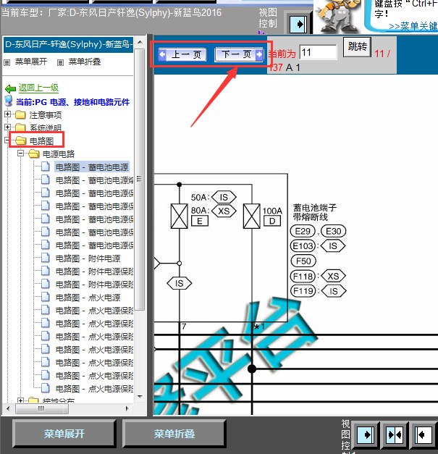Click page icon beside 电路图 - 附件电源

coord(46,258)
